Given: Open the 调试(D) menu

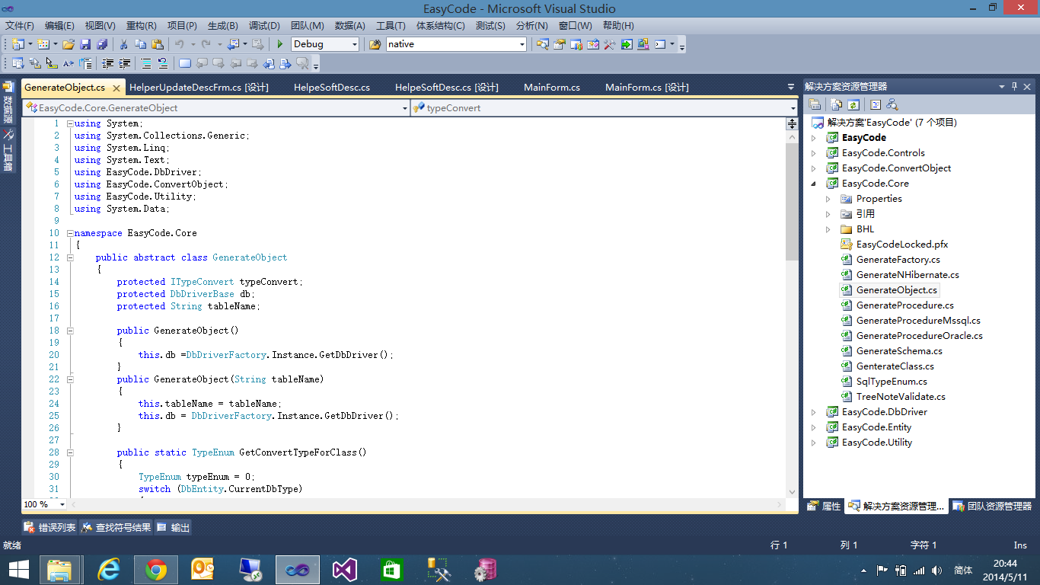Looking at the screenshot, I should tap(264, 26).
